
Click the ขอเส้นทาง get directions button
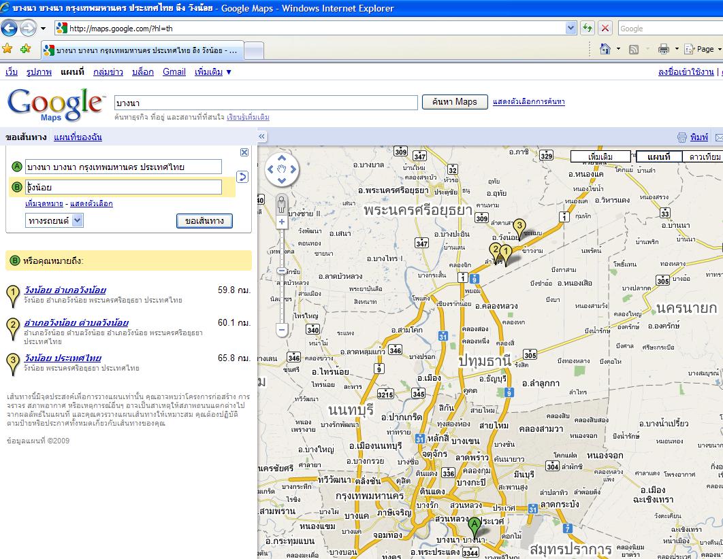point(204,221)
